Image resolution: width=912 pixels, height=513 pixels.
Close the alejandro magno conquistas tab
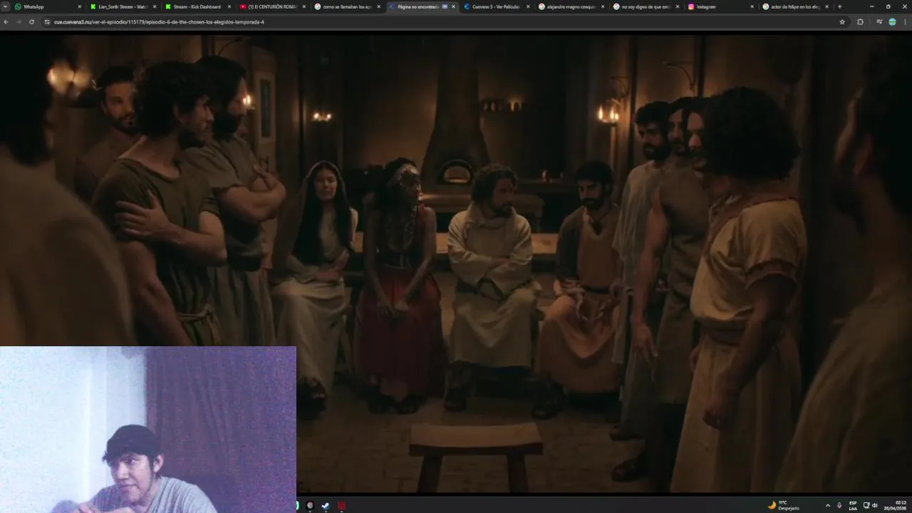click(x=603, y=6)
